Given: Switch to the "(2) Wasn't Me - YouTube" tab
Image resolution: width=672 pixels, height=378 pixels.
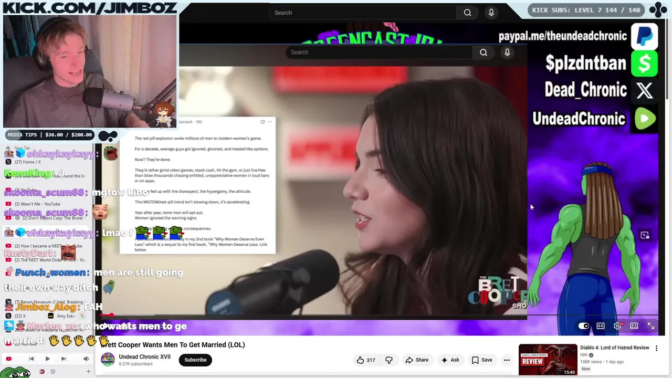Looking at the screenshot, I should [47, 204].
